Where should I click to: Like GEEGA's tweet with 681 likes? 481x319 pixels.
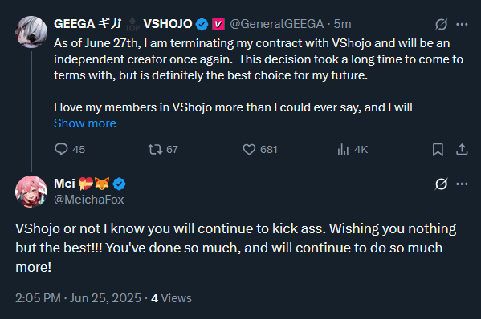(249, 149)
